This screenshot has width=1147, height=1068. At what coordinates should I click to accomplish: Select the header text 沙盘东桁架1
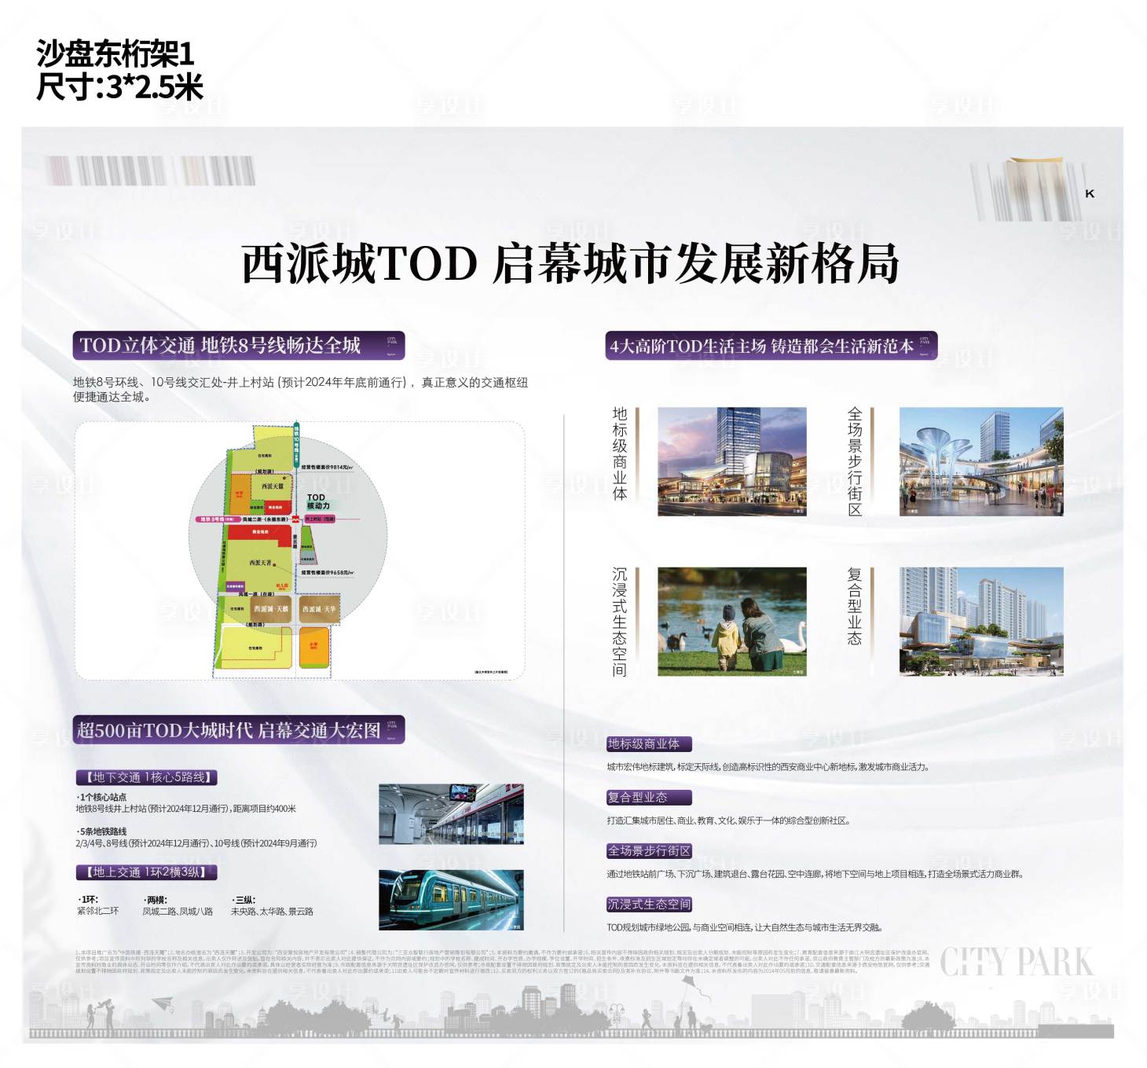pos(115,54)
